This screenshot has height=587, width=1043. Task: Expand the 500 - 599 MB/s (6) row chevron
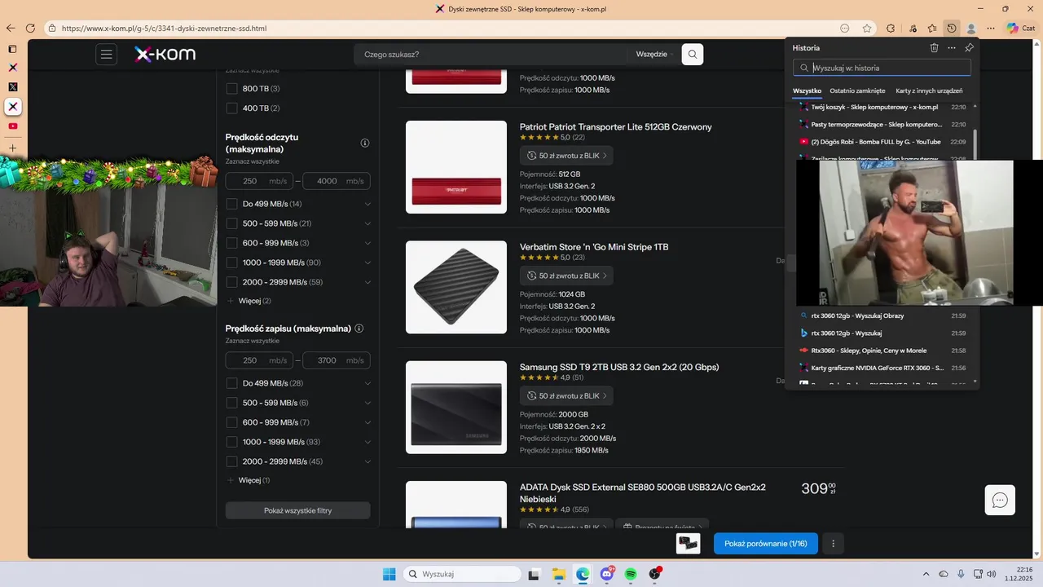tap(367, 403)
